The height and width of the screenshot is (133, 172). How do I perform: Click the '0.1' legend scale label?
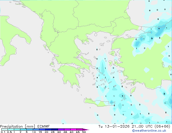click(x=3, y=132)
